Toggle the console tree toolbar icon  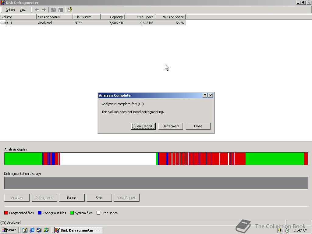(x=61, y=10)
